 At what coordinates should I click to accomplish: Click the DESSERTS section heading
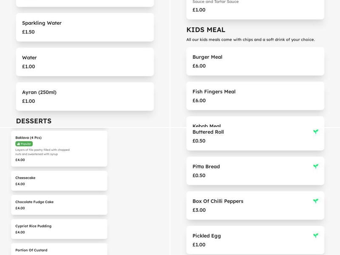click(34, 121)
